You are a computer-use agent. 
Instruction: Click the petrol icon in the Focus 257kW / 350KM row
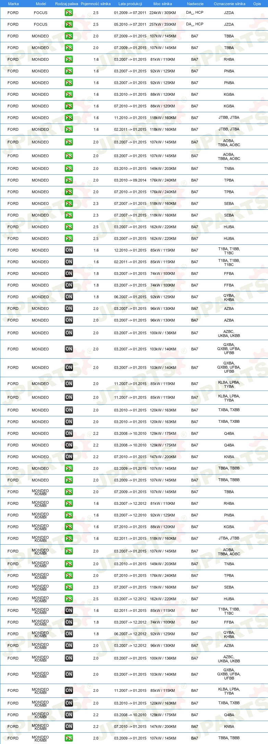click(x=69, y=24)
